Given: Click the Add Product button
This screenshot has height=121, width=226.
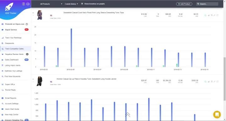Looking at the screenshot, I should pos(184,4).
